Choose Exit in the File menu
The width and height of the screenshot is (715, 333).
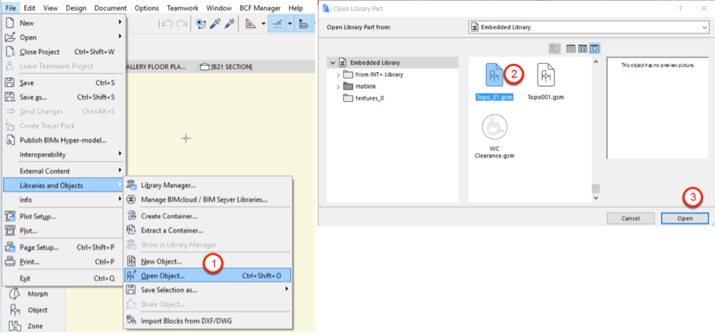(64, 278)
